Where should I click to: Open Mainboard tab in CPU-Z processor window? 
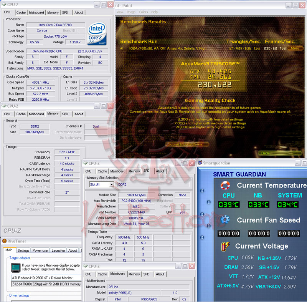[36, 13]
